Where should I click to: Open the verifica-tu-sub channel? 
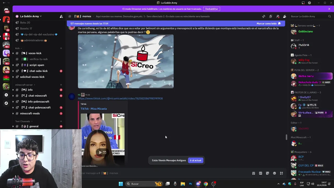39,59
